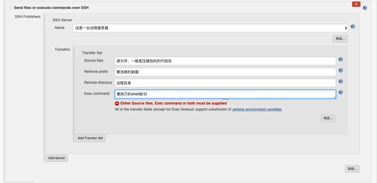
Task: Click the 'Transfers' label
Action: [62, 49]
